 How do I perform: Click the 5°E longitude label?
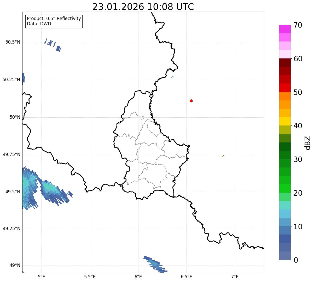click(x=42, y=277)
